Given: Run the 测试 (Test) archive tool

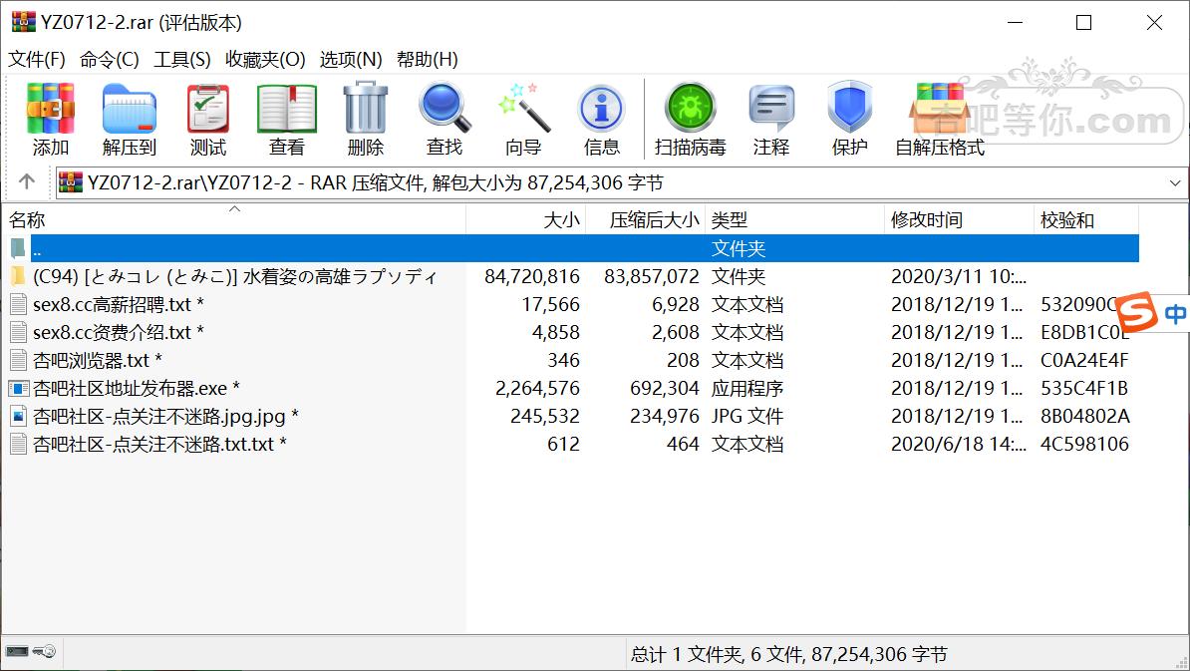Looking at the screenshot, I should pyautogui.click(x=208, y=120).
